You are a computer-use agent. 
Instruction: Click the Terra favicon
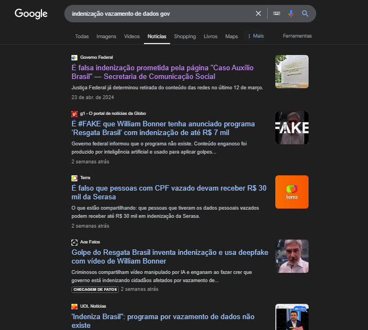click(x=74, y=178)
